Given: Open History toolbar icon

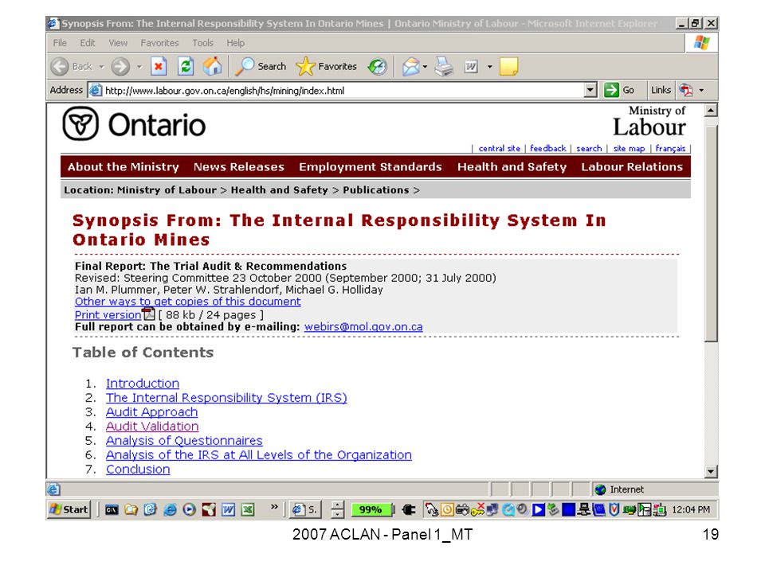Looking at the screenshot, I should point(377,66).
